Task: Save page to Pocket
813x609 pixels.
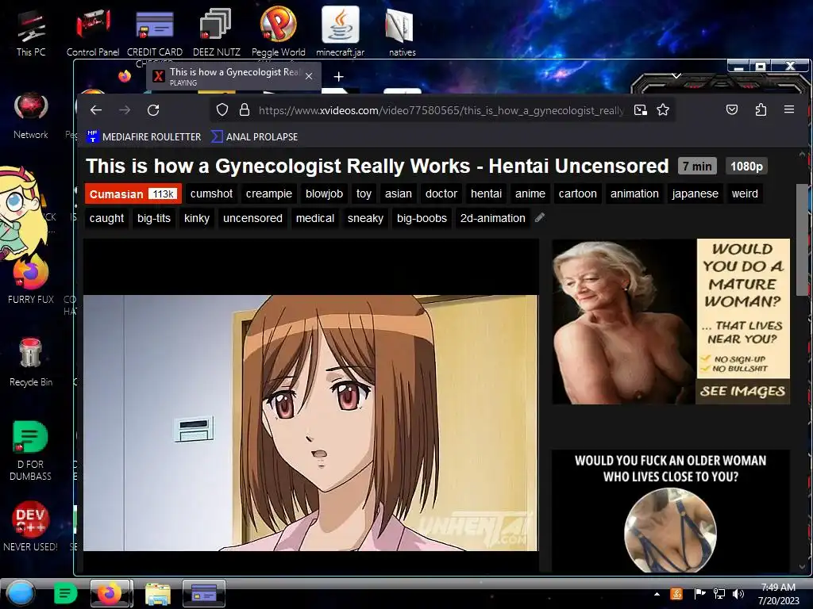Action: pyautogui.click(x=731, y=109)
